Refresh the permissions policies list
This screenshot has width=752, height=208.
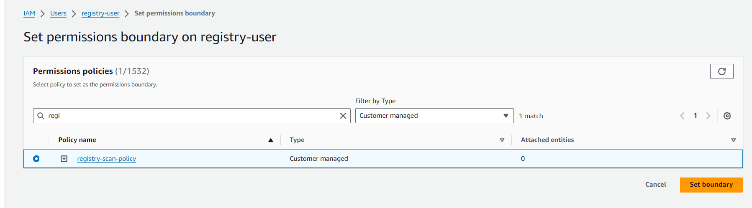tap(721, 71)
